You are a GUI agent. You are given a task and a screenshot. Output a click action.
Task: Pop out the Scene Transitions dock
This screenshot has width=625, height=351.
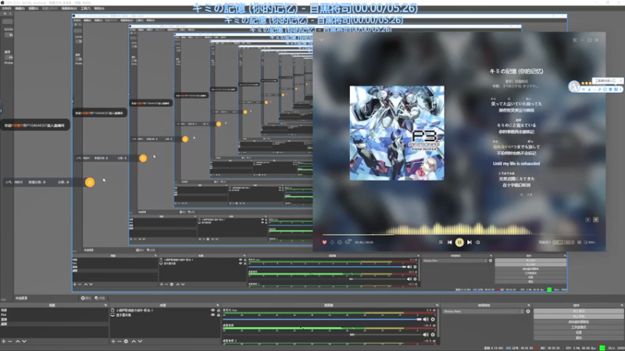tap(529, 305)
